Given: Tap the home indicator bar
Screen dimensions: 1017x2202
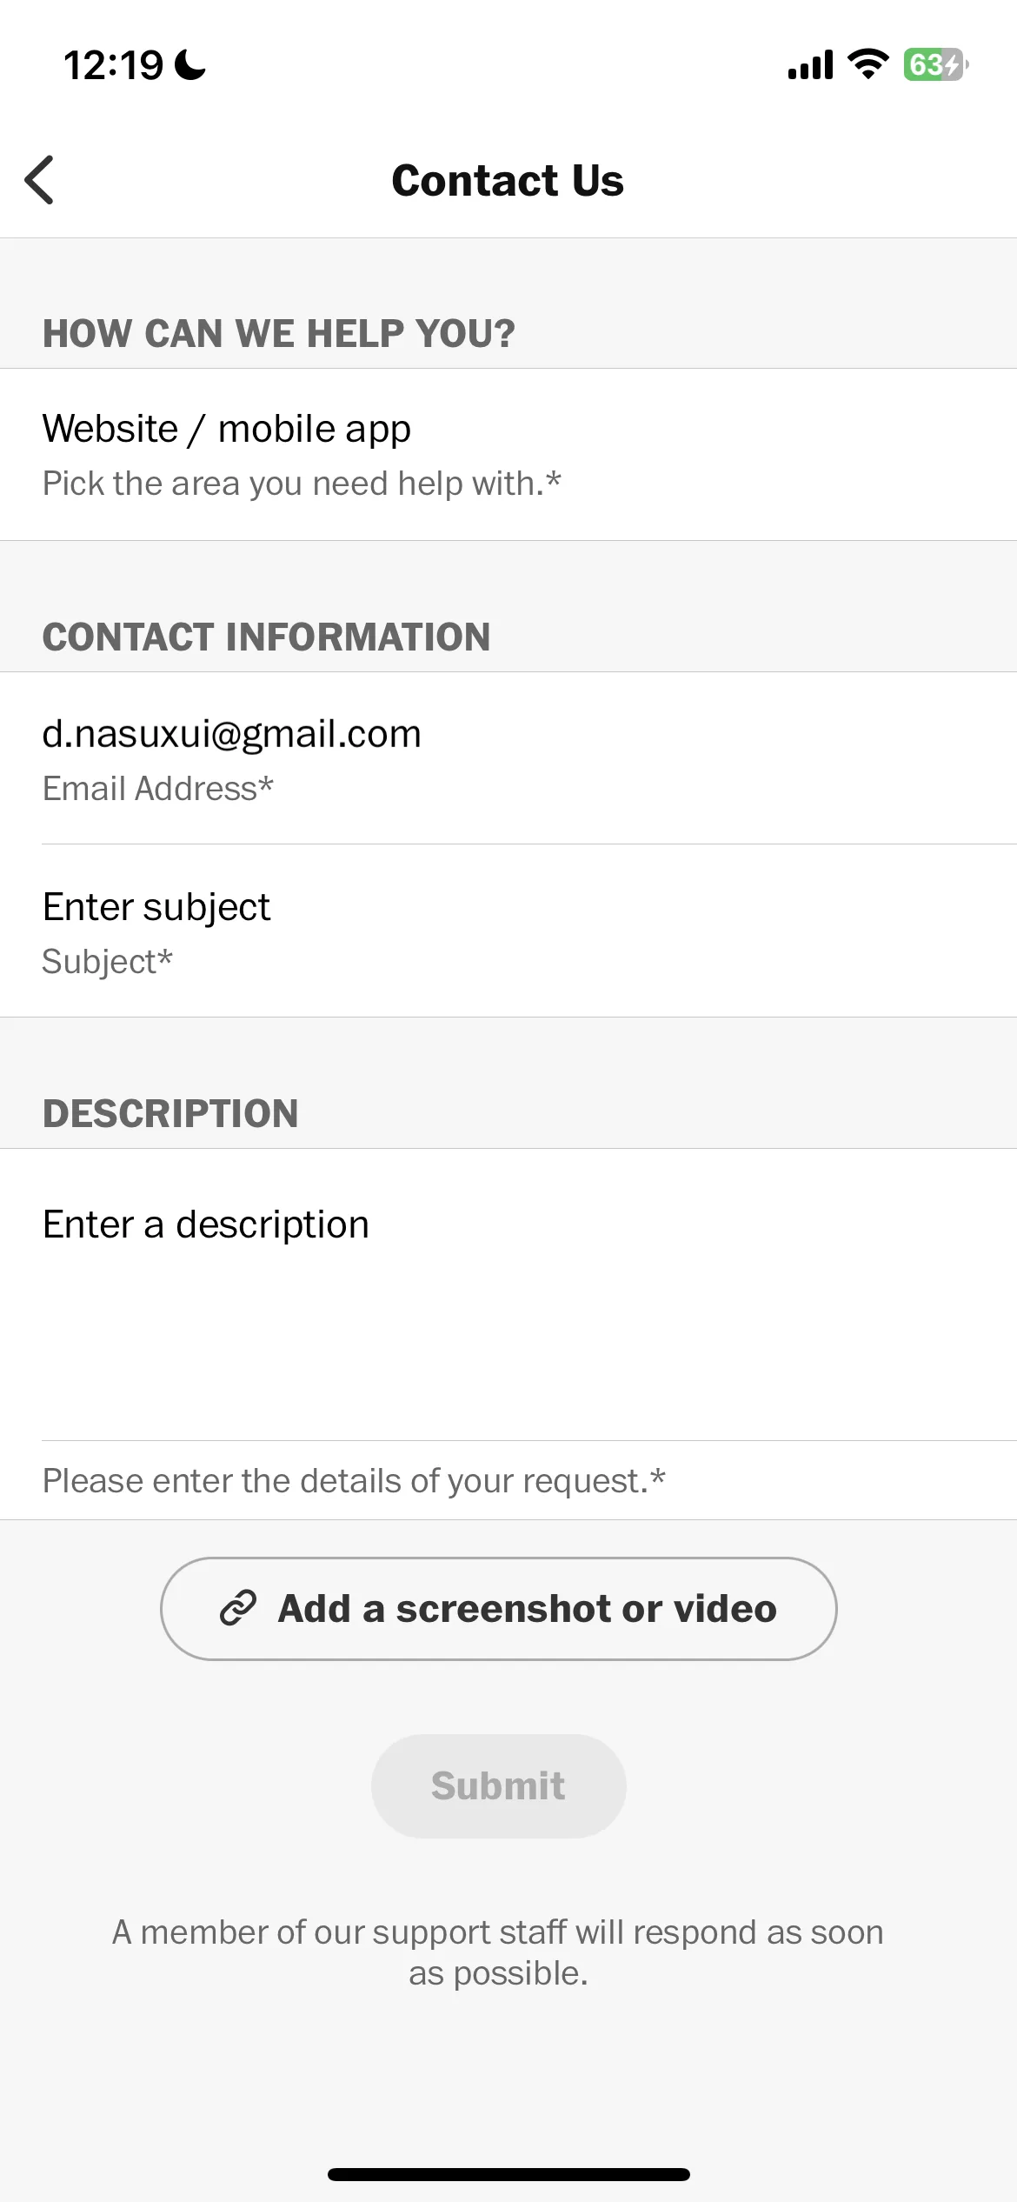Looking at the screenshot, I should click(508, 2174).
